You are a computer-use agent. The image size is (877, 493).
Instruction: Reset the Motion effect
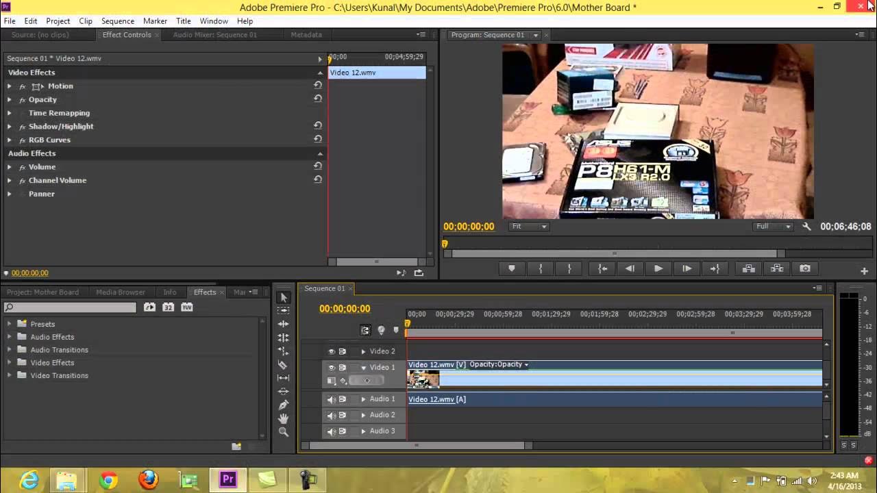click(x=318, y=86)
